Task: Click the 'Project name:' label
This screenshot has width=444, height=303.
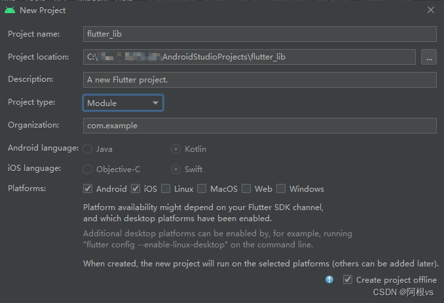Action: pyautogui.click(x=33, y=34)
